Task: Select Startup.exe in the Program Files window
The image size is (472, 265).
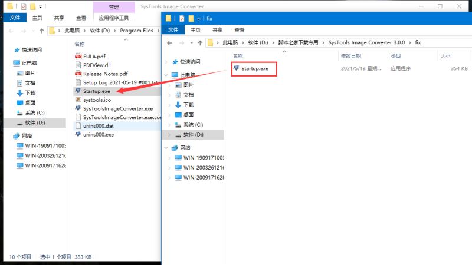Action: click(x=97, y=91)
